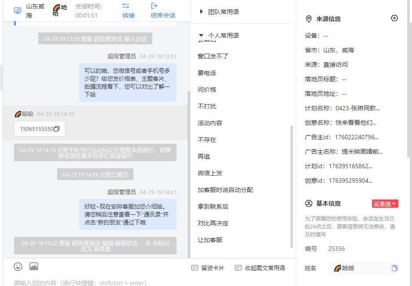The image size is (412, 286).
Task: Click the transfer arrows icon above 转接
Action: (126, 6)
